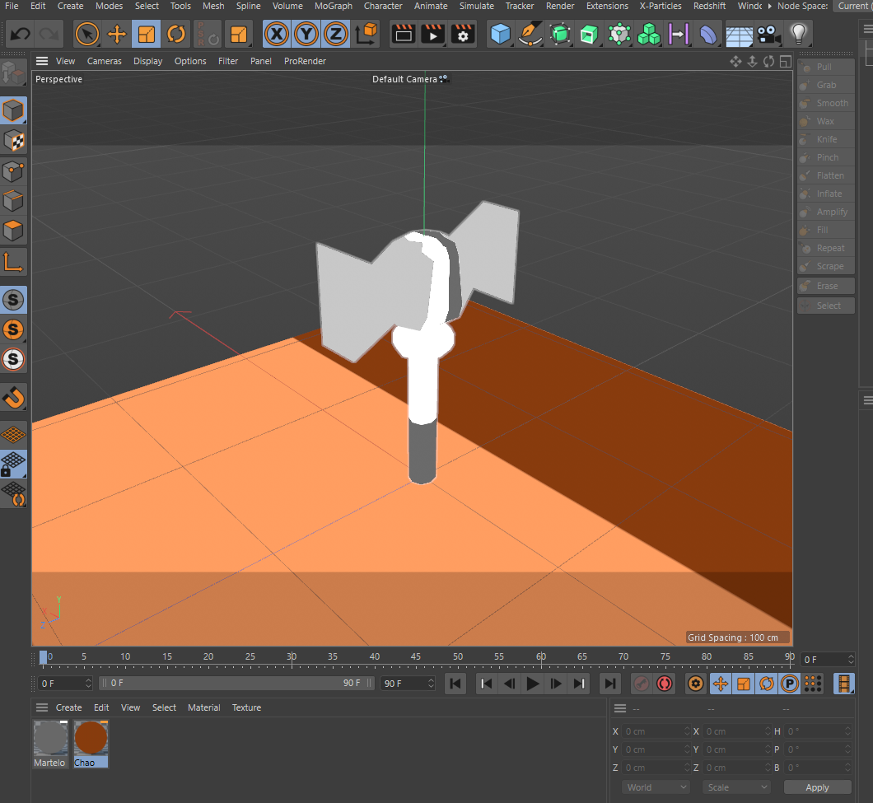Open viewport hamburger menu
The image size is (873, 803).
(42, 61)
